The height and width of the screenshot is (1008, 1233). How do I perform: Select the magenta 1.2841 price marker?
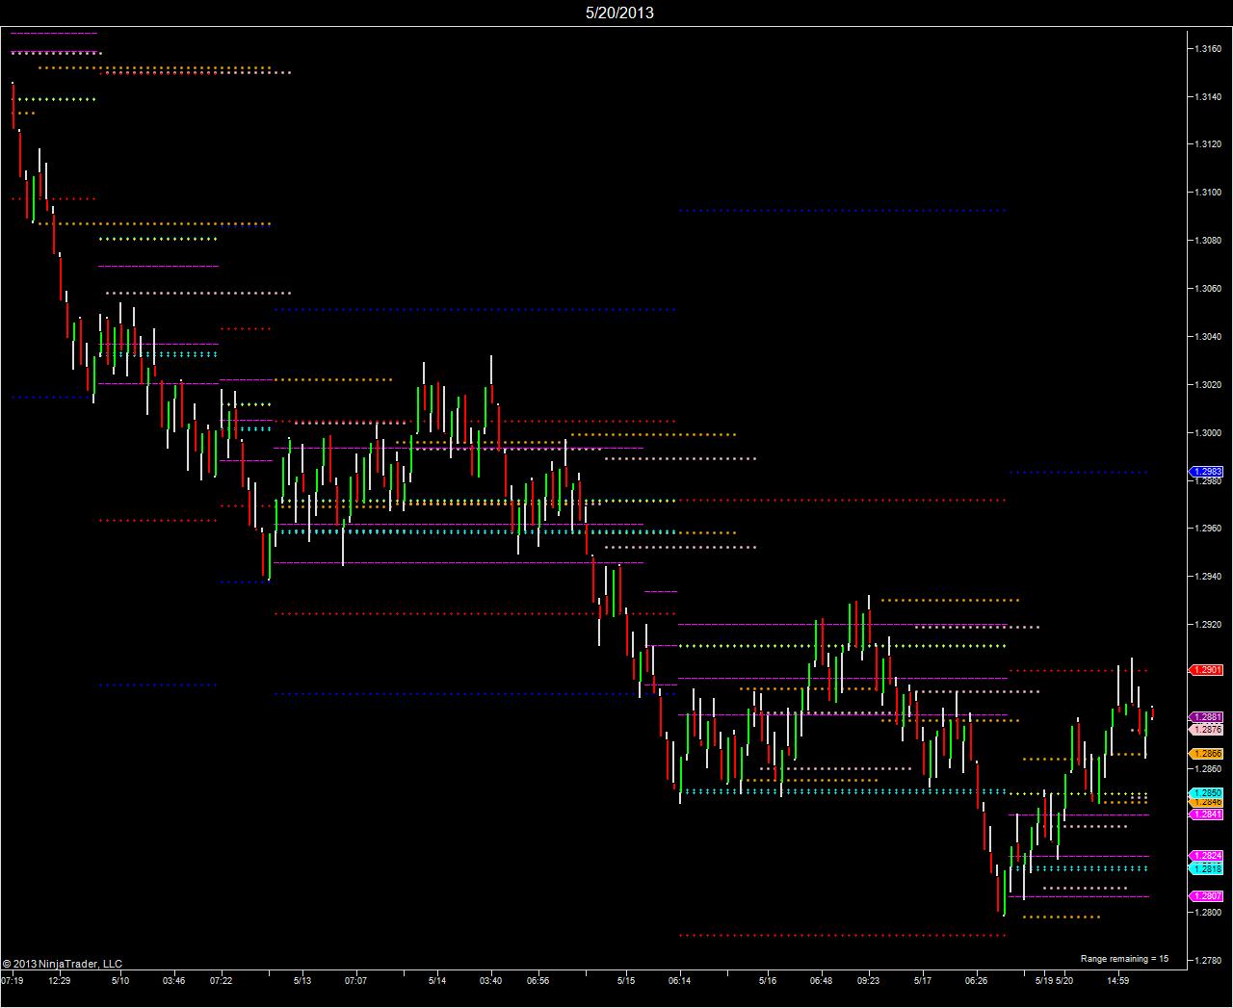(1207, 814)
